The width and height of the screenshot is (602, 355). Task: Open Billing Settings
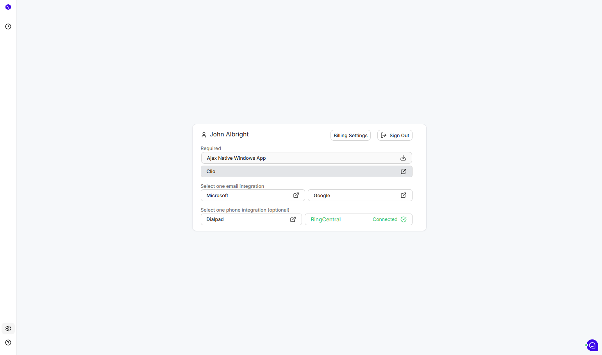(x=350, y=135)
